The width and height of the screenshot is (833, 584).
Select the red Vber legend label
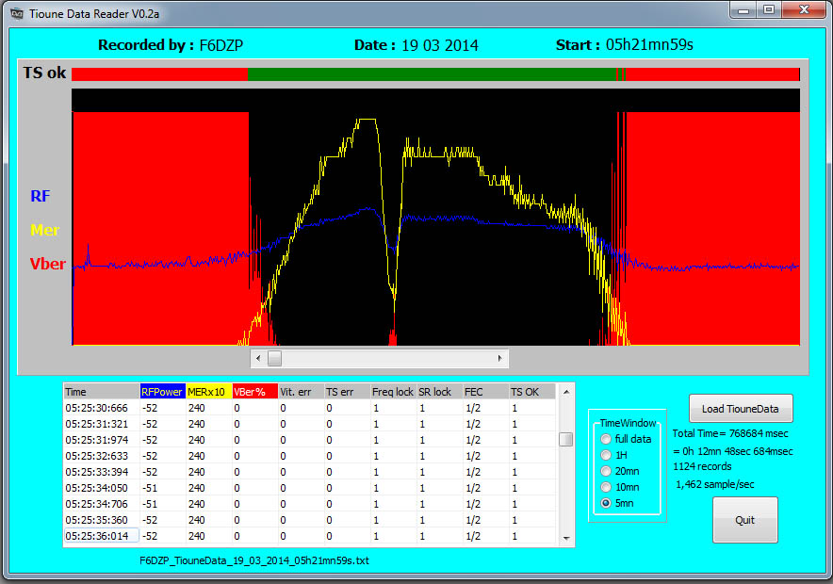(47, 264)
